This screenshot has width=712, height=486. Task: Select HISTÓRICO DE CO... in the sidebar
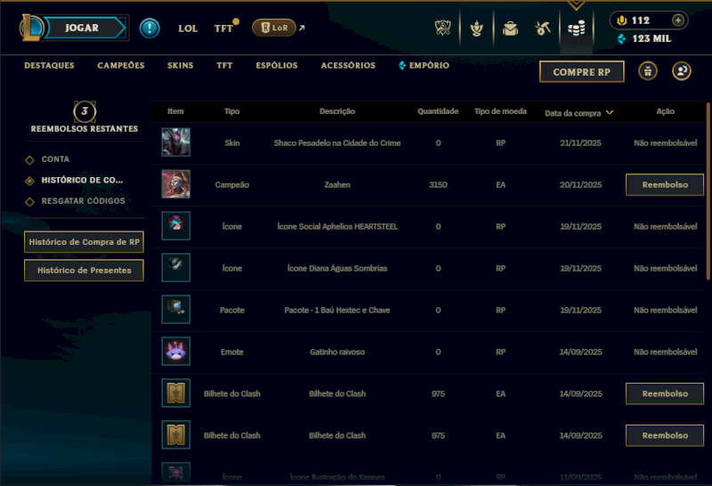pyautogui.click(x=82, y=181)
